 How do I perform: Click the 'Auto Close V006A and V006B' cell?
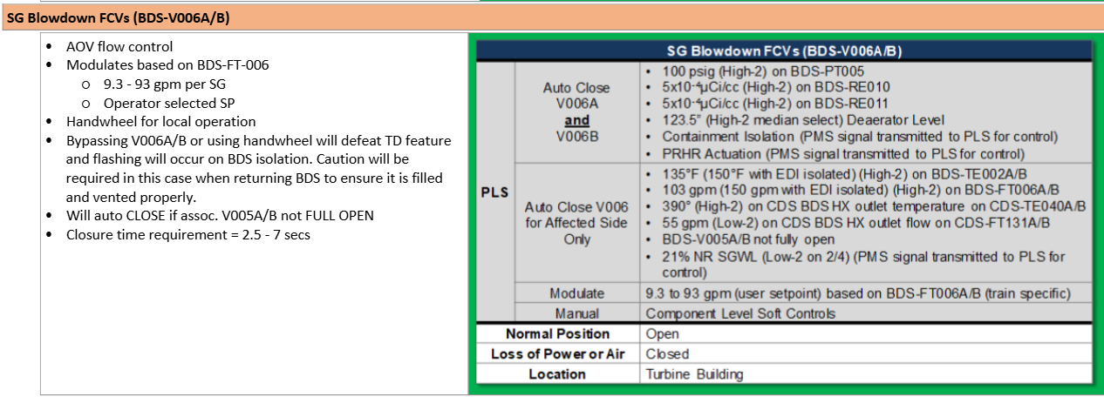[x=576, y=112]
